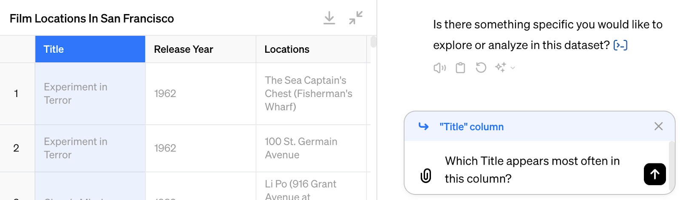Click the 100 St. Germain Avenue cell
This screenshot has width=680, height=200.
[x=311, y=148]
